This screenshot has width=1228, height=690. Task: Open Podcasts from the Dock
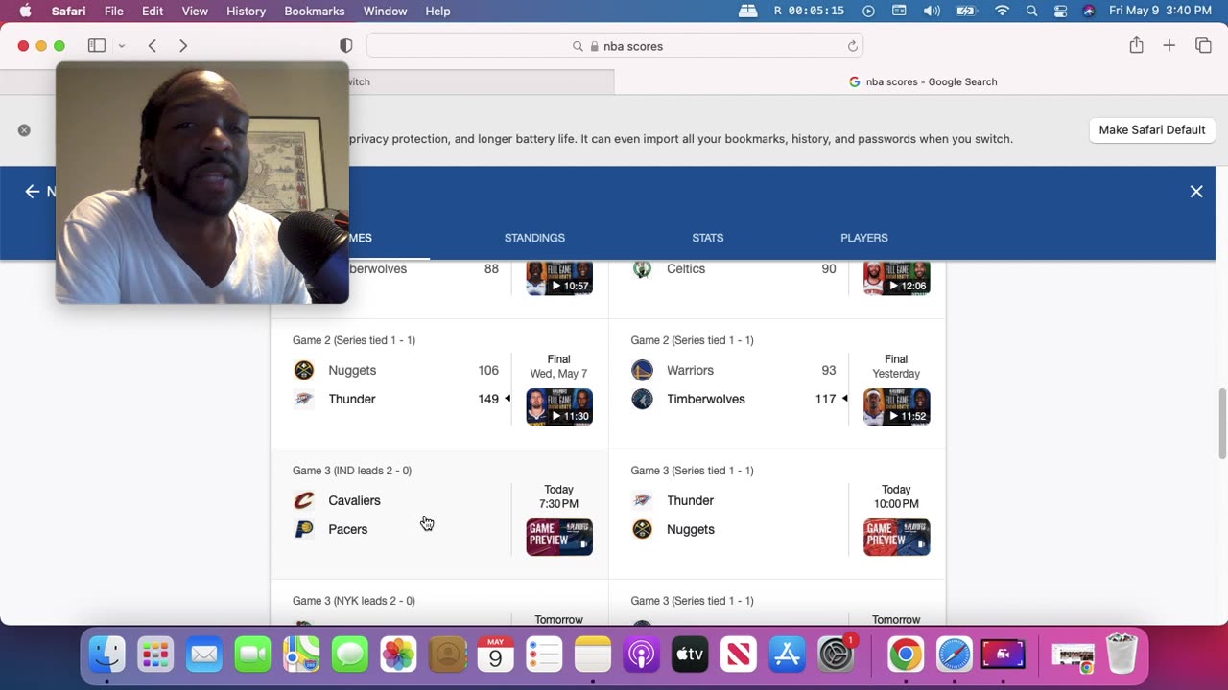tap(641, 655)
